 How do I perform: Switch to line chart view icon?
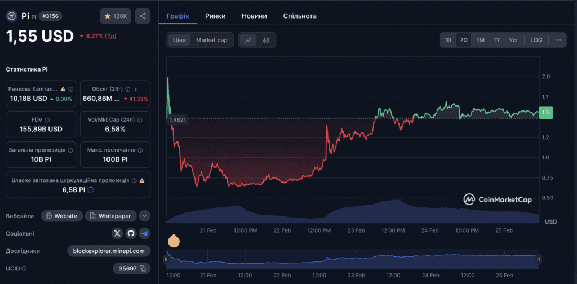[248, 40]
